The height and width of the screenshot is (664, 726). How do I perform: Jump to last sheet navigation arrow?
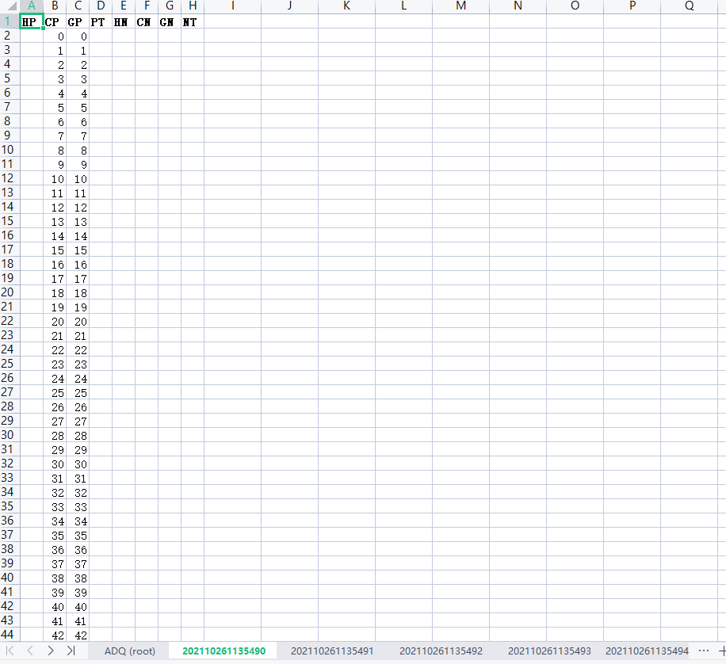point(71,651)
